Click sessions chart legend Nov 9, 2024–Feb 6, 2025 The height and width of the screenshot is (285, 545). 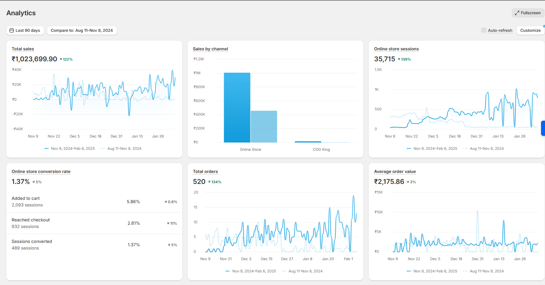pyautogui.click(x=432, y=149)
